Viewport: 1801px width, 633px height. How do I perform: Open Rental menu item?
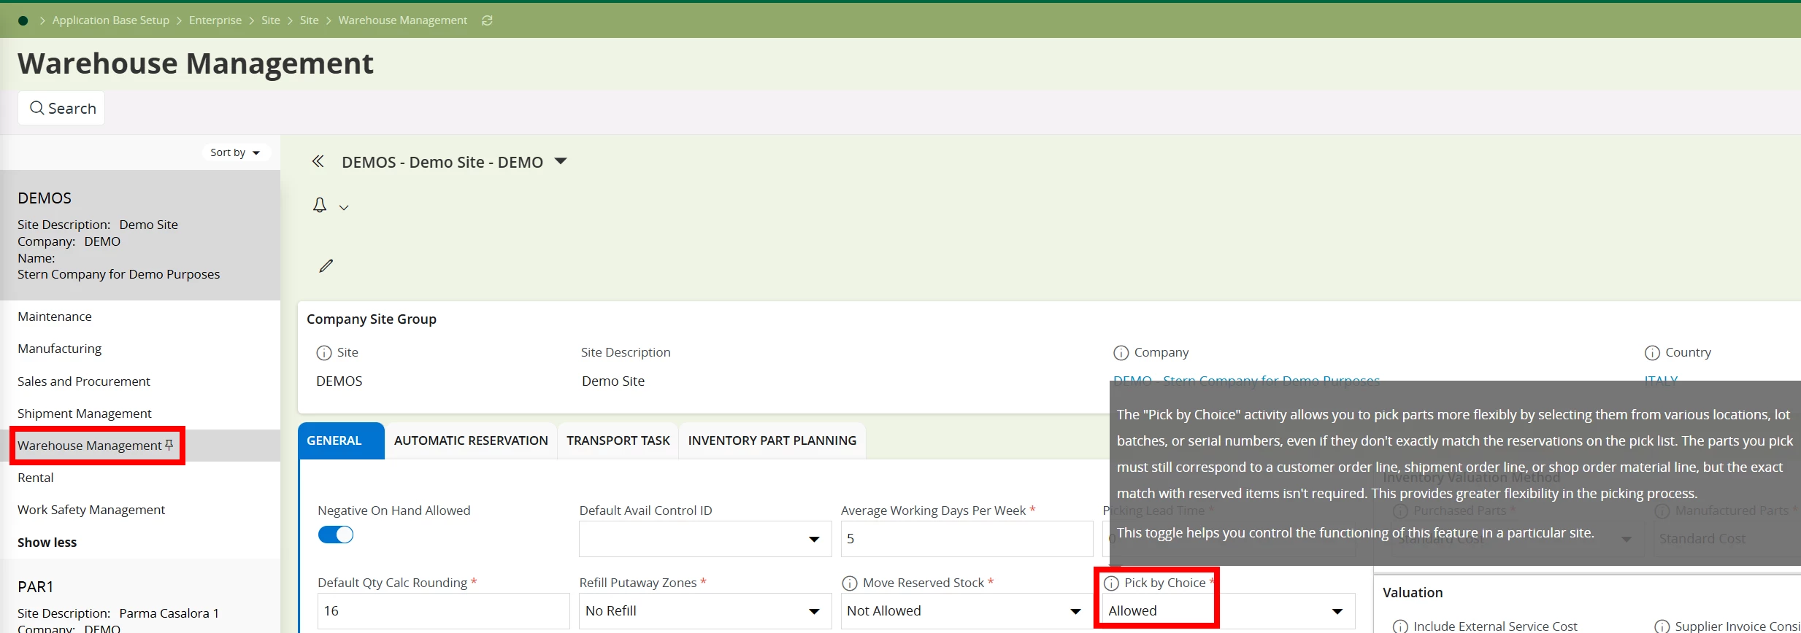(140, 478)
